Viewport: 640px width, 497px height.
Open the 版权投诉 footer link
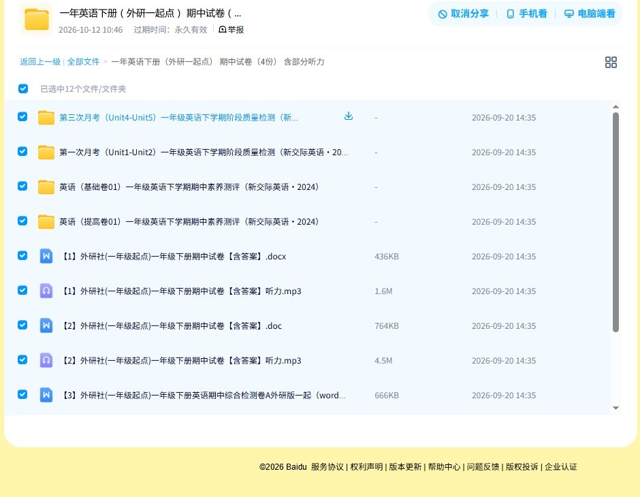pyautogui.click(x=522, y=467)
